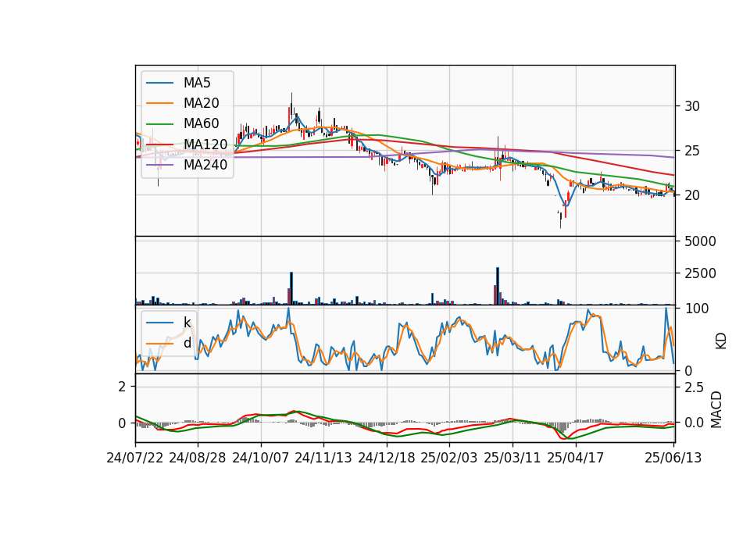Click the 24/12/18 date axis label
Image resolution: width=750 pixels, height=539 pixels.
[x=387, y=458]
